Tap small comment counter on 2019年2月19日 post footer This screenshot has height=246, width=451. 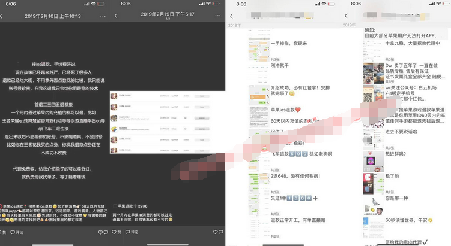[x=220, y=232]
